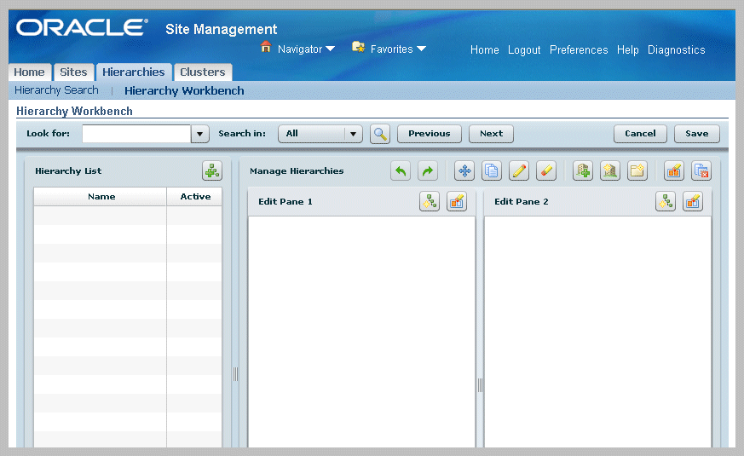744x456 pixels.
Task: Click the clear pane icon in Edit Pane 1
Action: click(457, 202)
